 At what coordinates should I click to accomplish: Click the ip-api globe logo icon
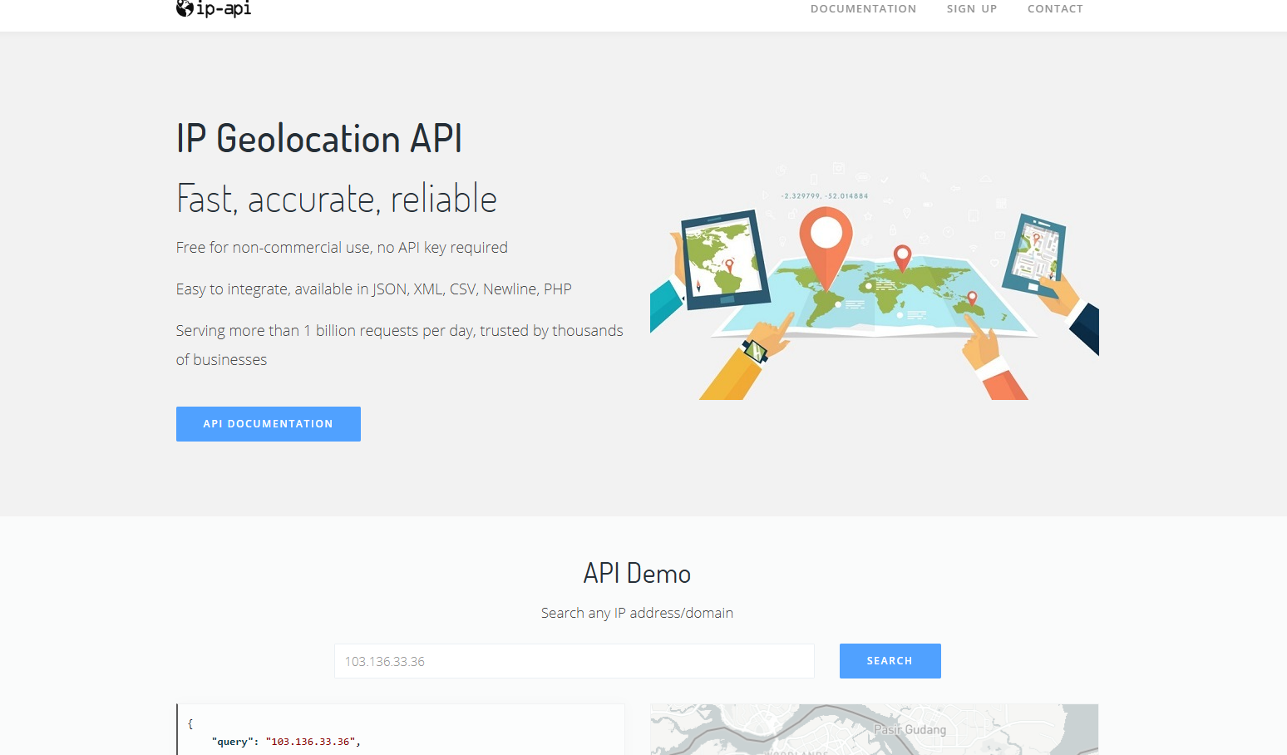185,8
